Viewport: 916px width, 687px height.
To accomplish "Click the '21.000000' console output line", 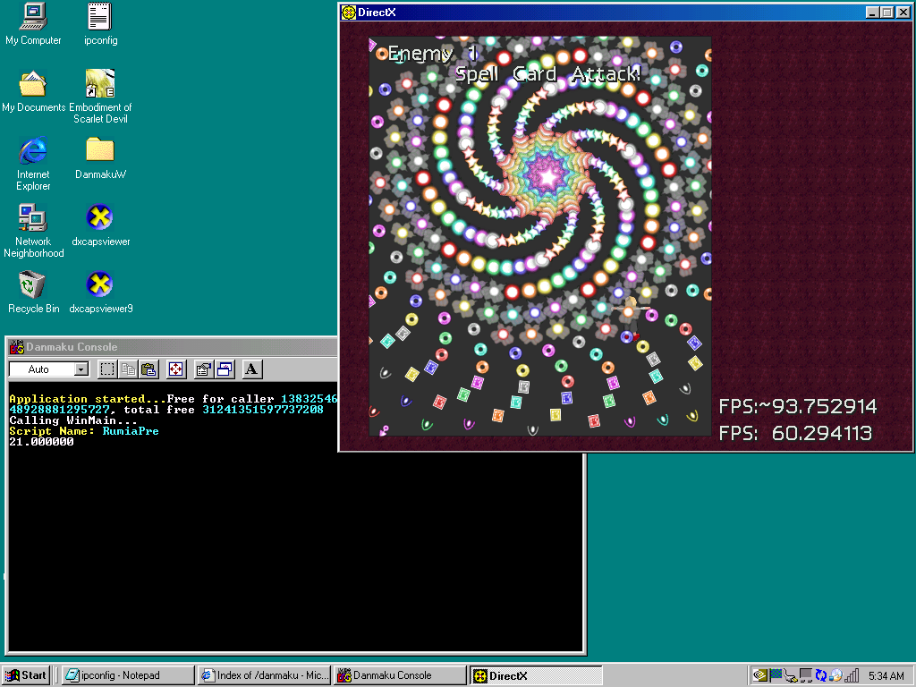I will 41,442.
